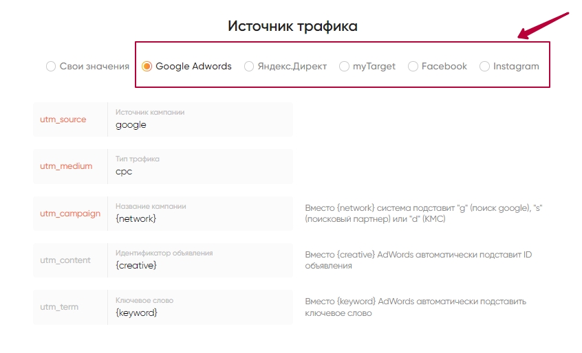
Task: Focus the "Тип трафика" field containing cpc
Action: tap(200, 172)
